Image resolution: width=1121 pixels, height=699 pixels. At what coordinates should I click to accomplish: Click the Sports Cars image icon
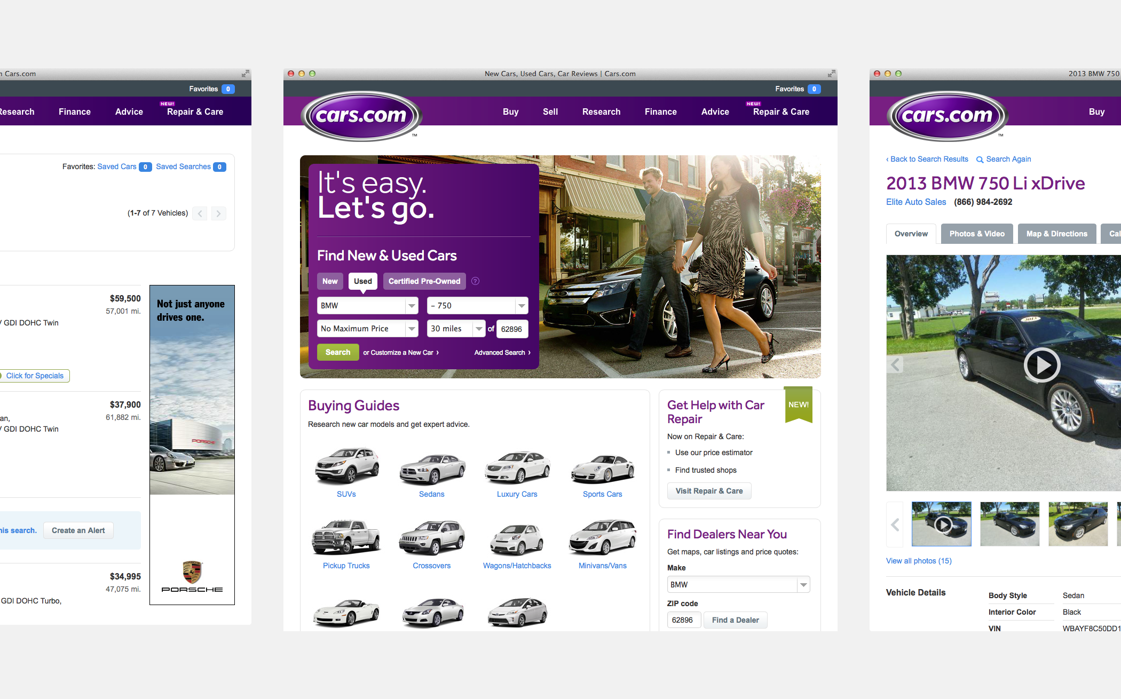(x=603, y=468)
